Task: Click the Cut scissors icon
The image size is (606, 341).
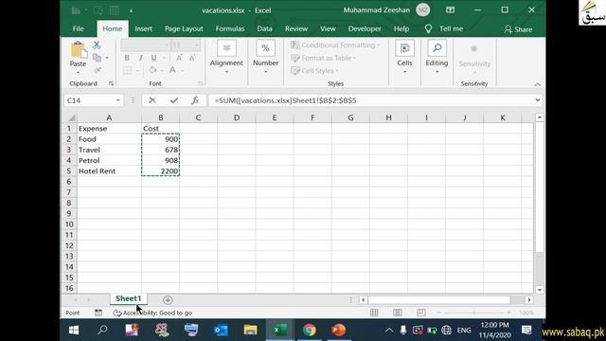Action: click(97, 45)
